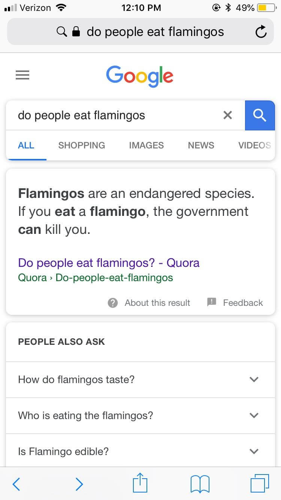Tap the Google search input field
This screenshot has width=281, height=500.
(112, 115)
